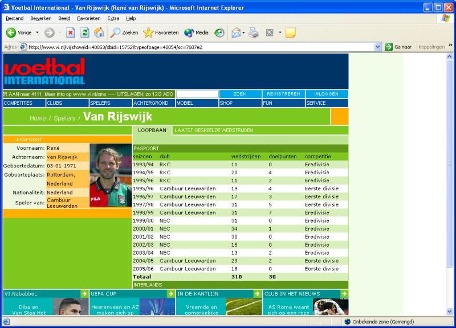The image size is (456, 328).
Task: Click the INLOGGEN button
Action: (x=326, y=94)
